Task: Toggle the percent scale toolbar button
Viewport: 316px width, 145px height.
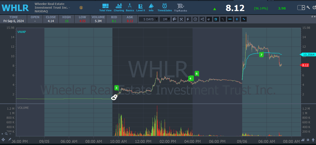Action: click(223, 19)
